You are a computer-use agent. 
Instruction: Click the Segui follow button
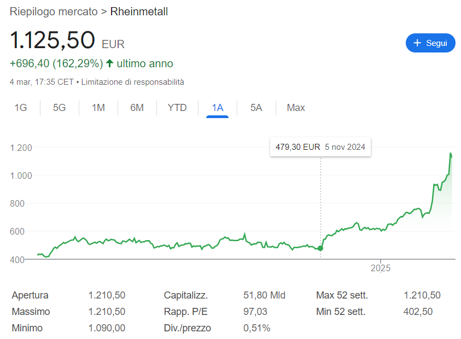click(x=430, y=43)
